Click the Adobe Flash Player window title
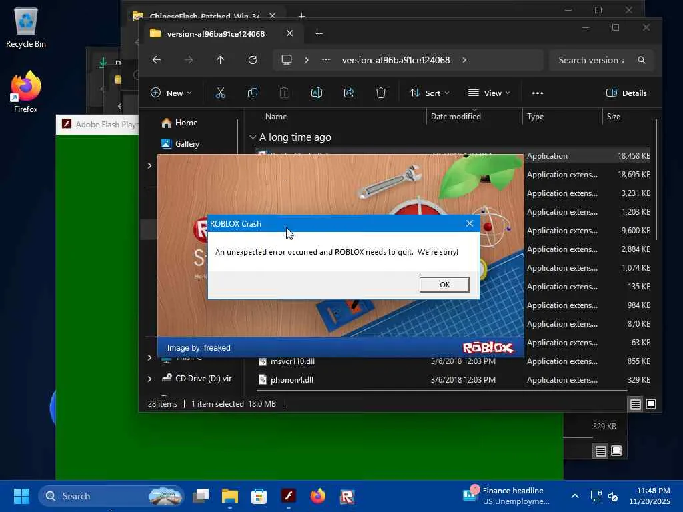 pyautogui.click(x=107, y=125)
